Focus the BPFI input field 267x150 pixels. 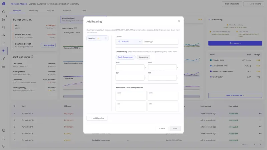(x=162, y=67)
